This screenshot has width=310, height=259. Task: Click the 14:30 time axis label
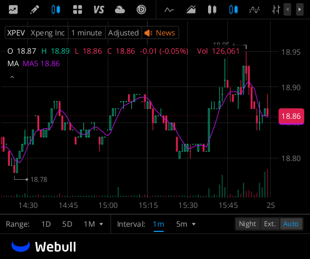coord(28,205)
